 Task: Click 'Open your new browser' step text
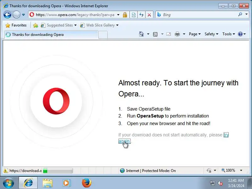(x=169, y=123)
